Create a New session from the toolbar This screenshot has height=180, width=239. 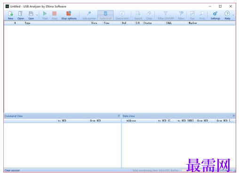pos(10,15)
